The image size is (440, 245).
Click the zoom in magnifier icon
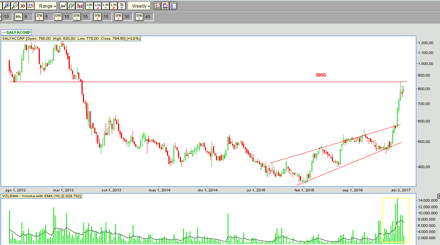tap(7, 6)
